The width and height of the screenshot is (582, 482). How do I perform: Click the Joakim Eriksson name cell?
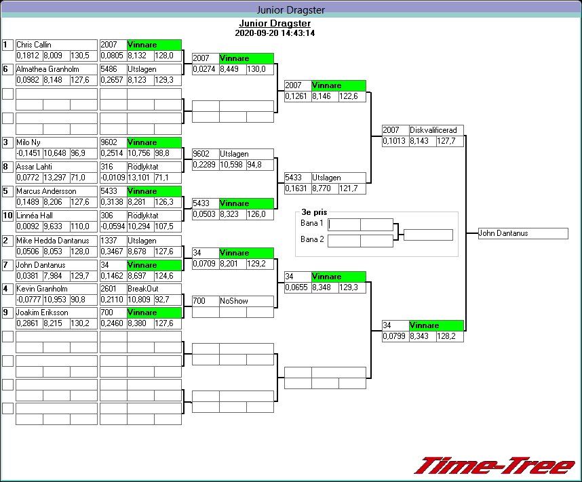(x=56, y=313)
